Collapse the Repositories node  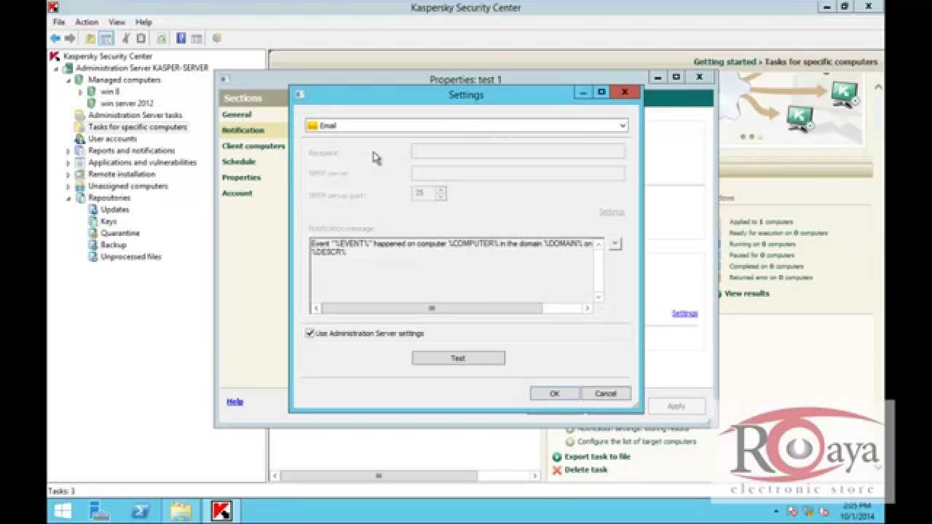coord(68,198)
